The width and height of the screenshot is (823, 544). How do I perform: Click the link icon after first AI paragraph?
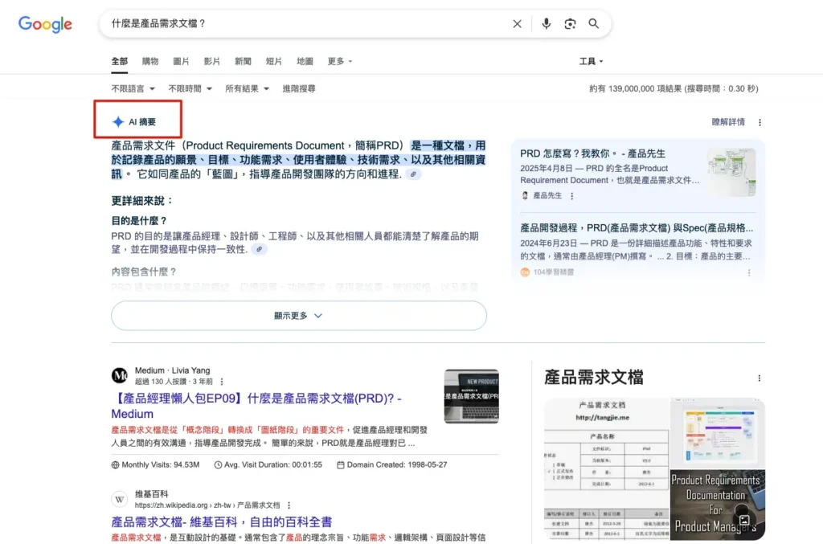click(x=414, y=174)
